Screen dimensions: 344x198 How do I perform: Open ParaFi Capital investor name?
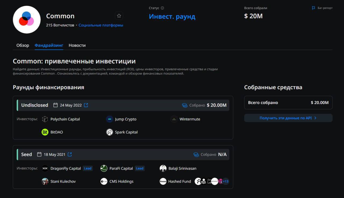pos(121,168)
